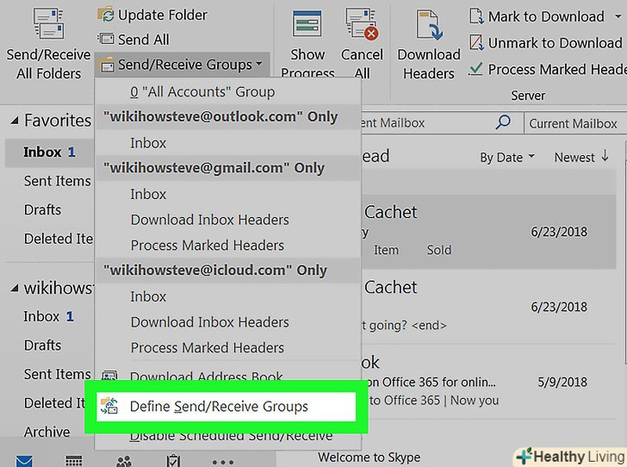The height and width of the screenshot is (467, 627).
Task: Open the Cachet email with Item Sold
Action: point(488,231)
